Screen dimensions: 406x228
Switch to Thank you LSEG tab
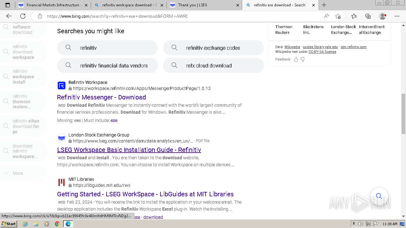[x=204, y=5]
